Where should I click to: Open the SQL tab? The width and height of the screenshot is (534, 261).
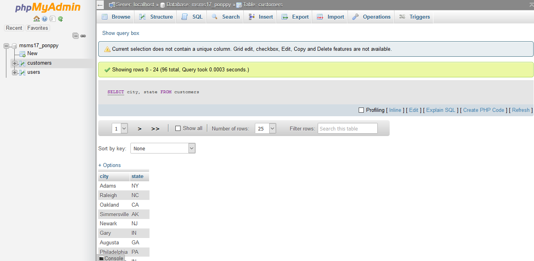[x=192, y=17]
